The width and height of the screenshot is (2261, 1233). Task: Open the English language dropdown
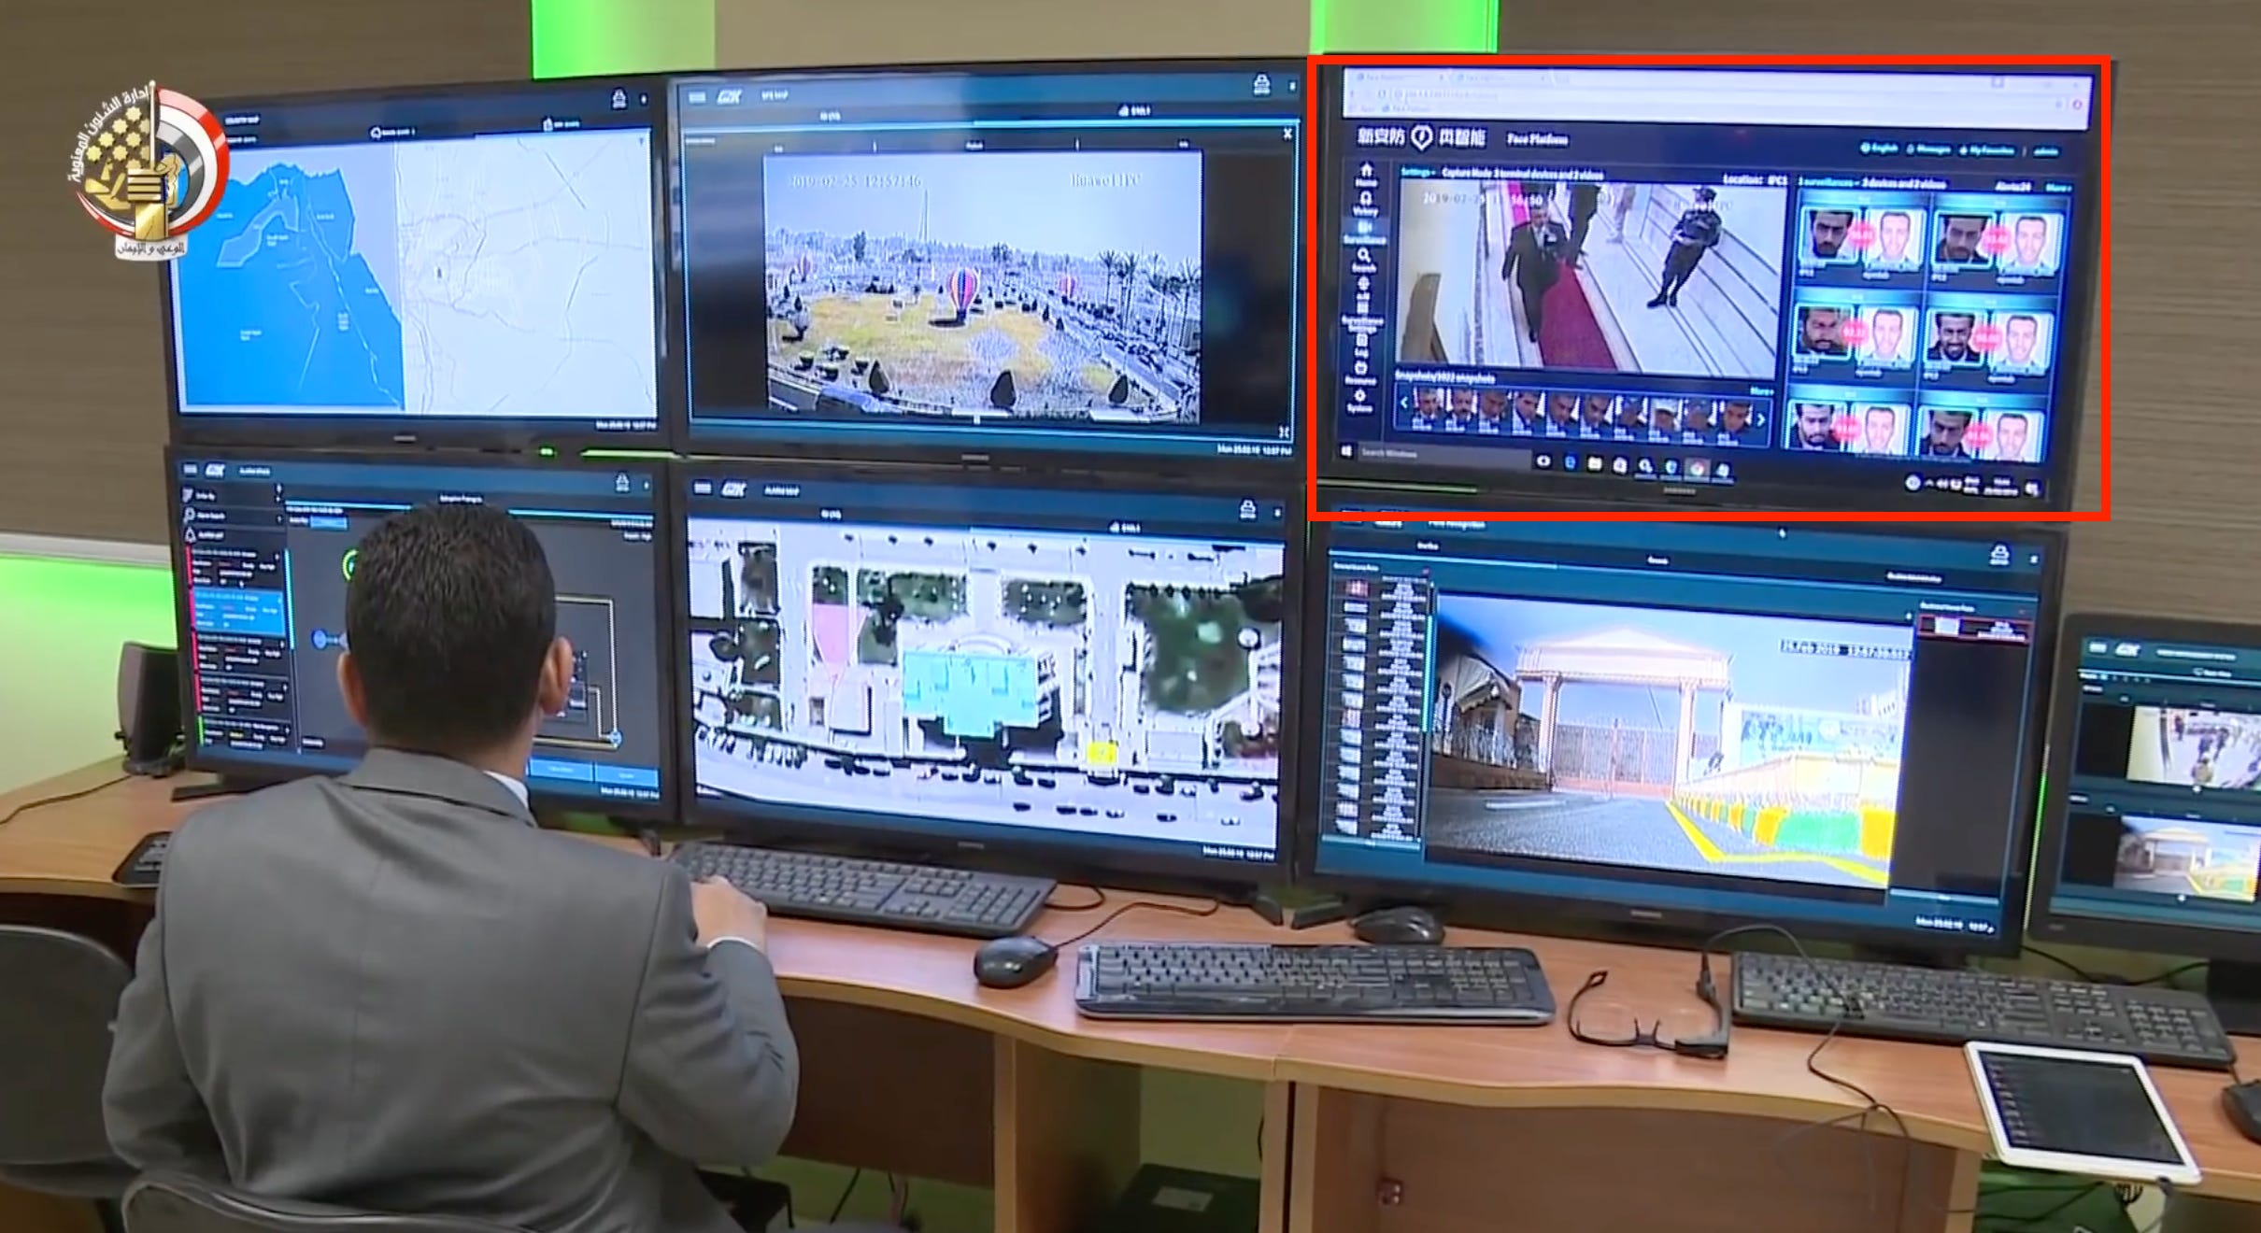tap(1878, 149)
